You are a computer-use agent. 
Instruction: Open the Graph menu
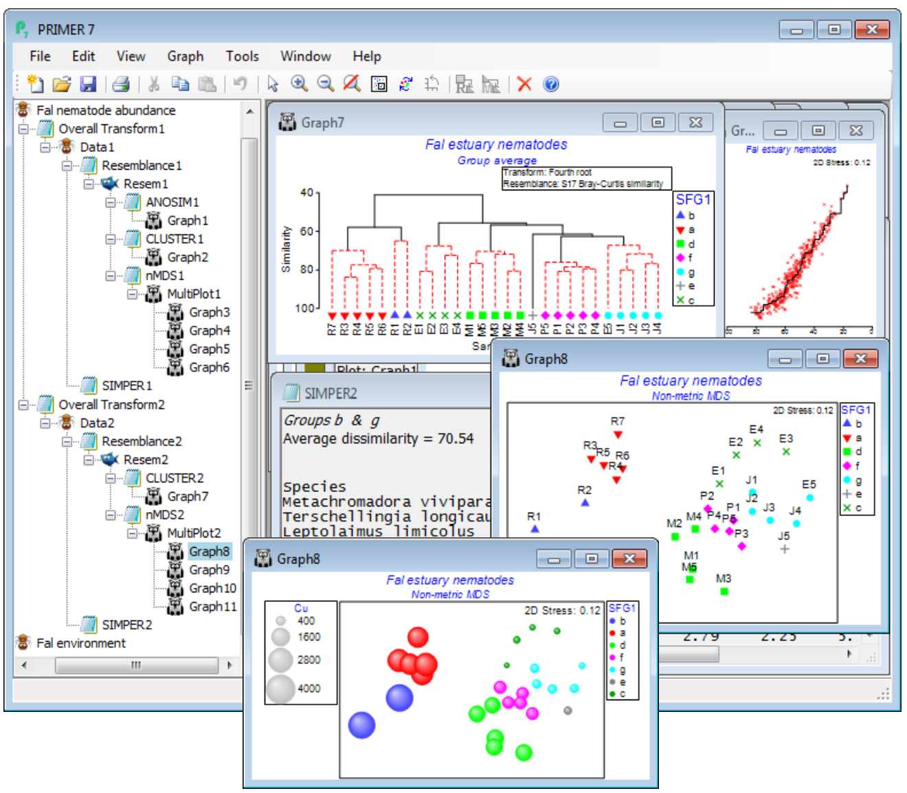[186, 56]
